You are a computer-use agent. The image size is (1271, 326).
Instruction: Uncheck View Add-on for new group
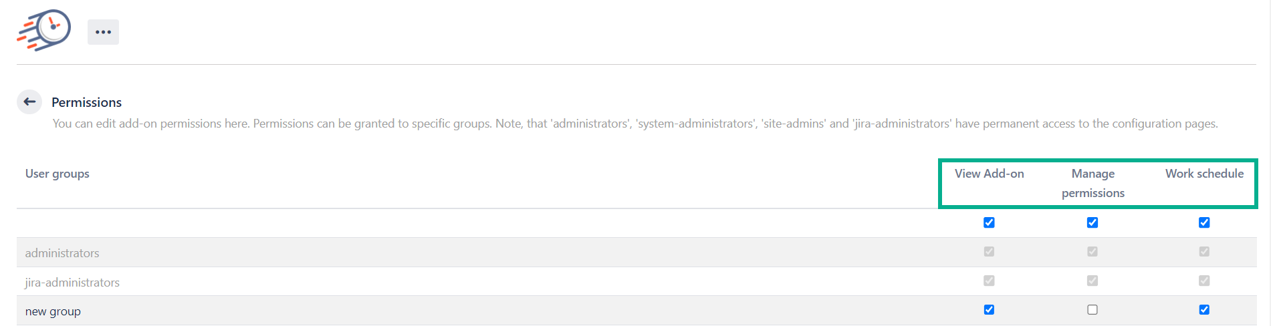989,310
